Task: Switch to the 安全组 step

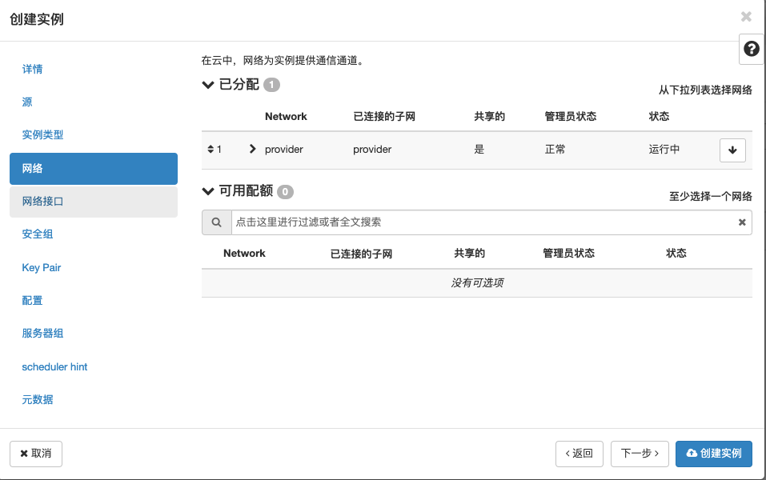Action: [38, 234]
